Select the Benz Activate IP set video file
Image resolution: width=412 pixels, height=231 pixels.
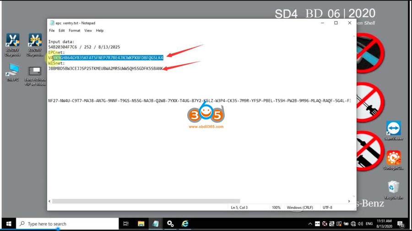pos(35,76)
